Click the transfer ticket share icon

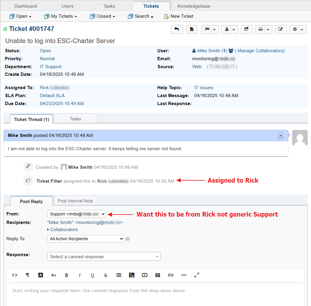[x=246, y=29]
